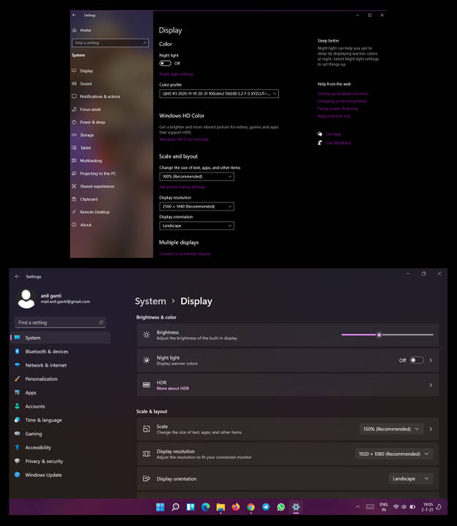The height and width of the screenshot is (526, 457).
Task: Click Find a setting field in Windows 10 window
Action: tap(110, 43)
